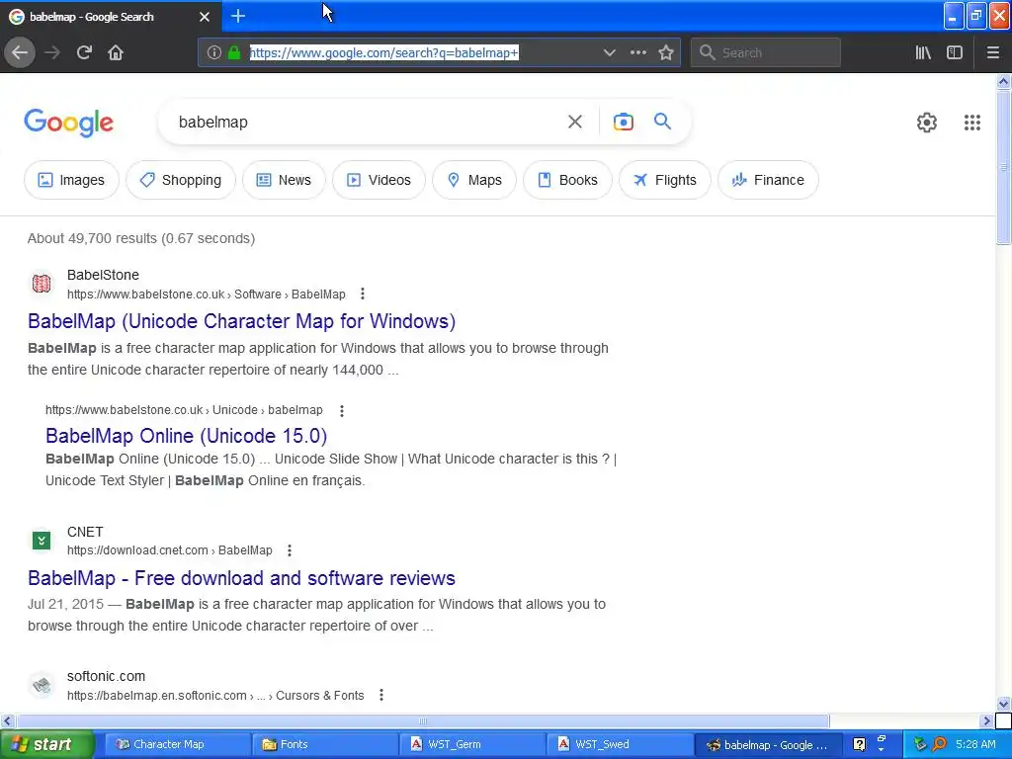This screenshot has width=1012, height=759.
Task: Switch to Character Map taskbar window
Action: (176, 745)
